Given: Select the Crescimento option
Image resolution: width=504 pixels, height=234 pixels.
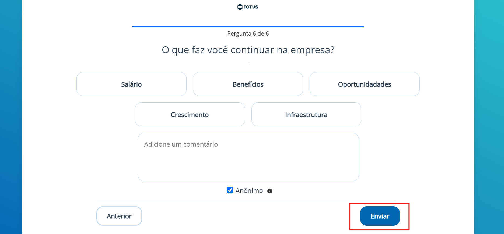Looking at the screenshot, I should coord(190,115).
